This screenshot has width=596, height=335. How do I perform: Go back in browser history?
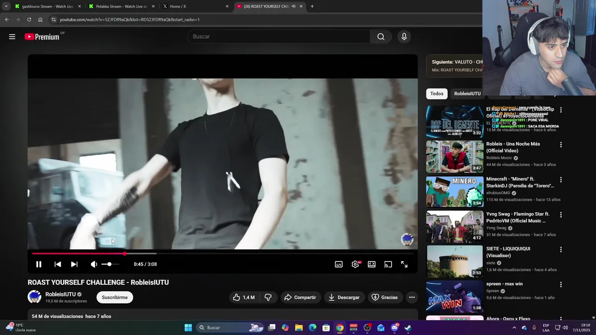click(x=7, y=20)
